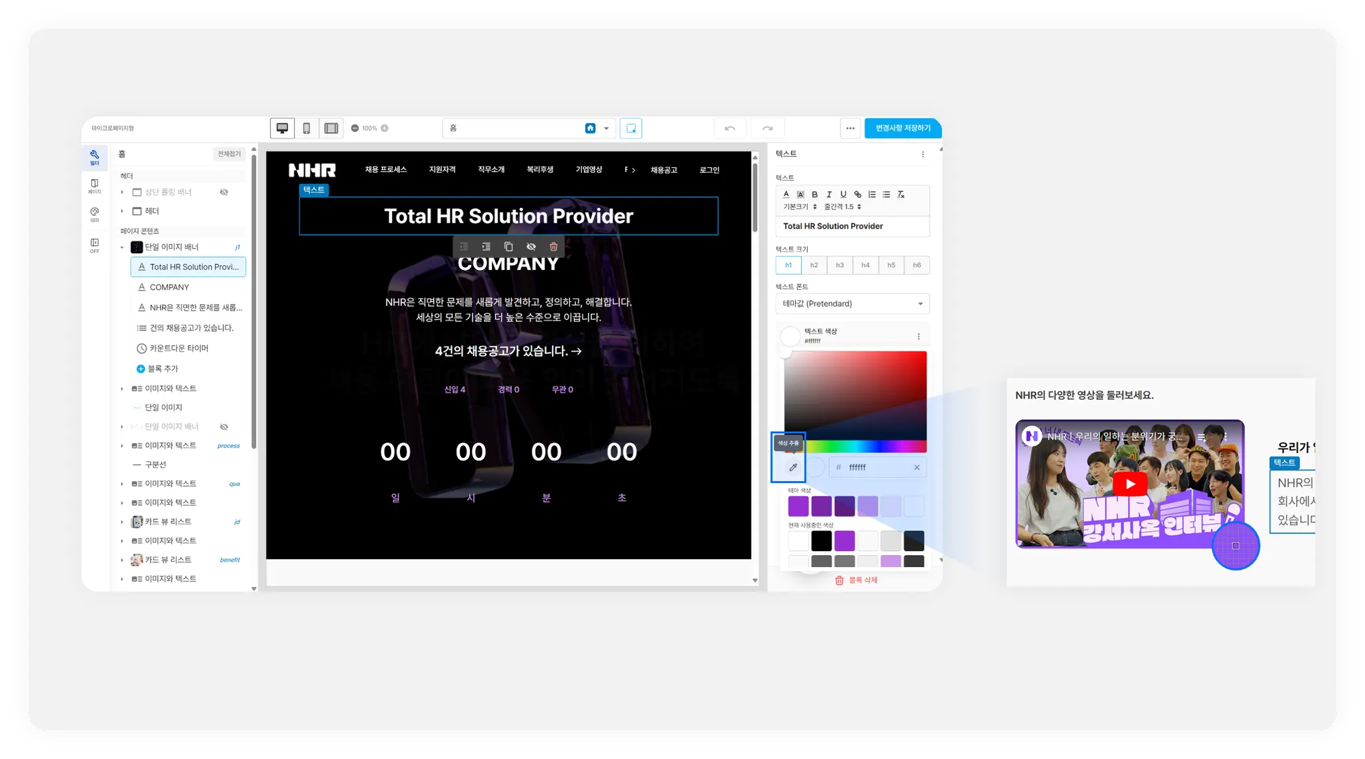Screen dimensions: 1365x759
Task: Click the 변경사항 저장하기 save button
Action: coord(902,128)
